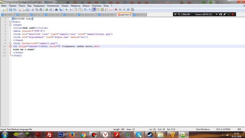Screen dimensions: 245x138
Task: Pause recording with green pause button
Action: point(229,15)
